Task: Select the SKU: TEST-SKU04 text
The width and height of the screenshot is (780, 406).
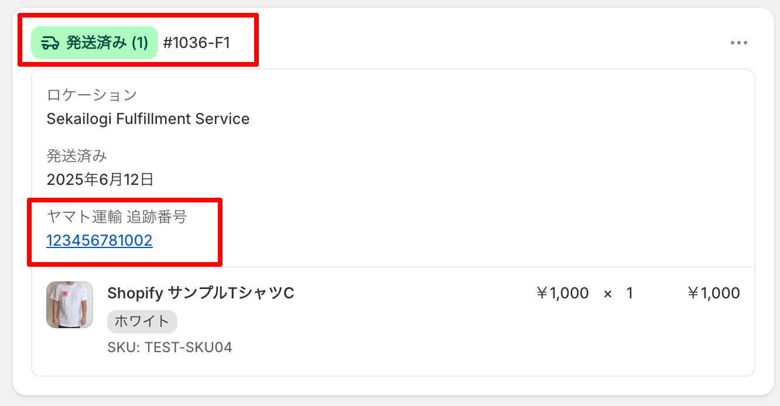Action: pyautogui.click(x=169, y=348)
